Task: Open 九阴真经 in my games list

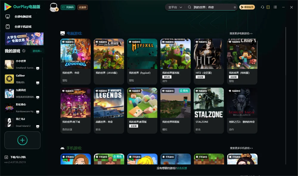Action: point(22,93)
